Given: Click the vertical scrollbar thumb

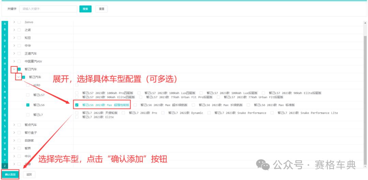Looking at the screenshot, I should point(365,100).
